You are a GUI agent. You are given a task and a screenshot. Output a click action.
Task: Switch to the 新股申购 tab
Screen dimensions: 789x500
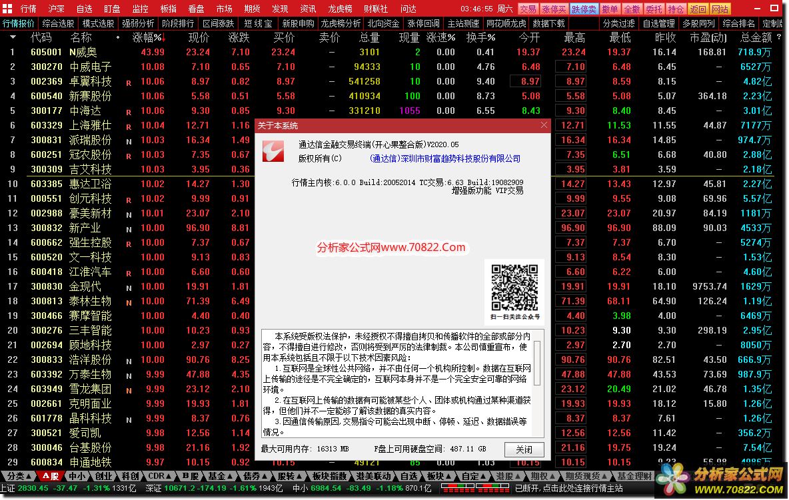click(x=298, y=23)
